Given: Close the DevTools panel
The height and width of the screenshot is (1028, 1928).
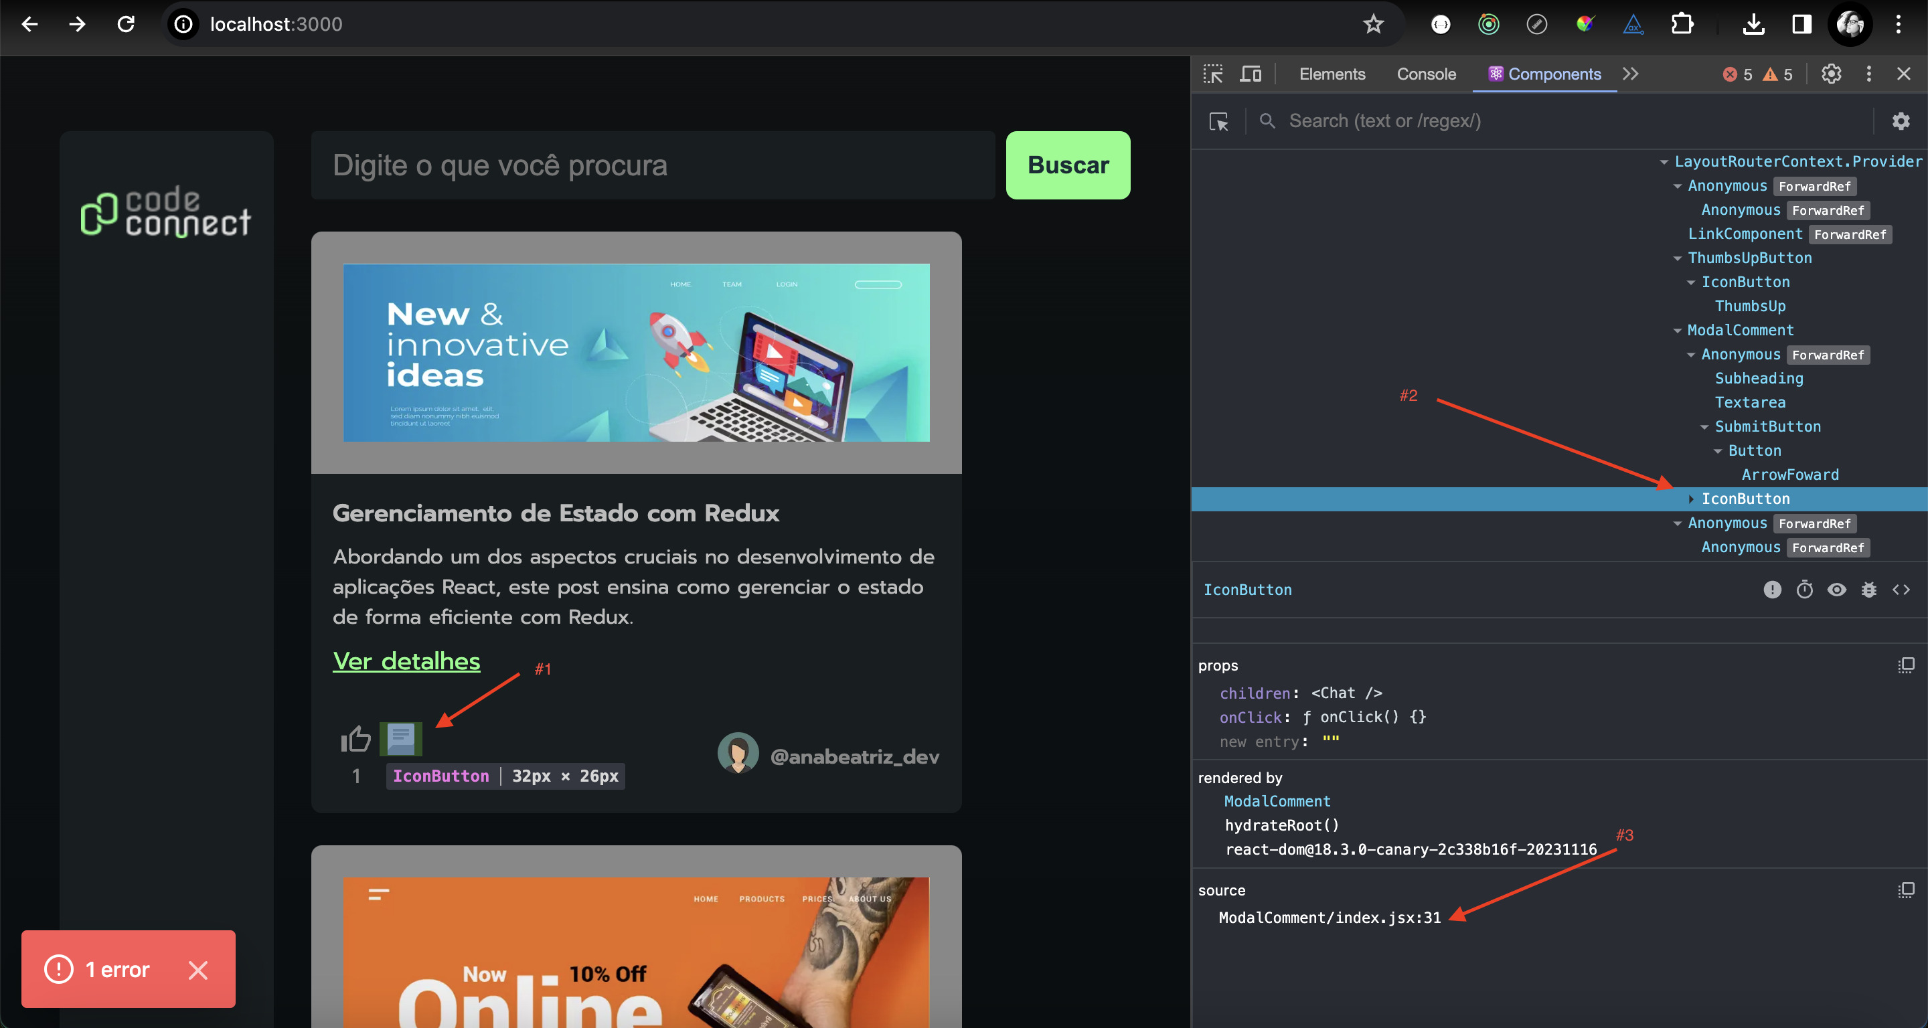Looking at the screenshot, I should 1903,74.
